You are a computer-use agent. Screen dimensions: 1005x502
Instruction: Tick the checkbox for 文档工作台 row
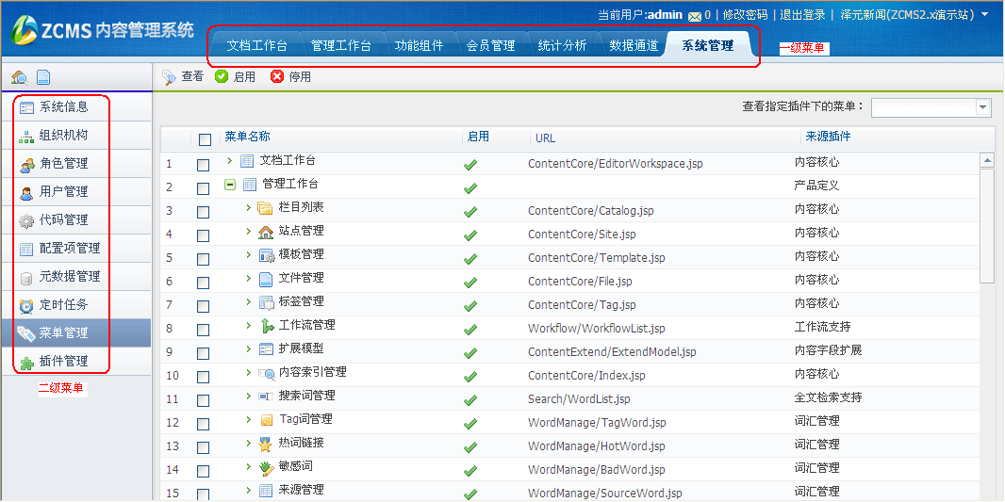point(203,165)
